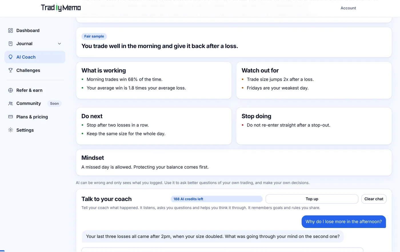
Task: Click the TradiyMemo logo
Action: click(61, 8)
